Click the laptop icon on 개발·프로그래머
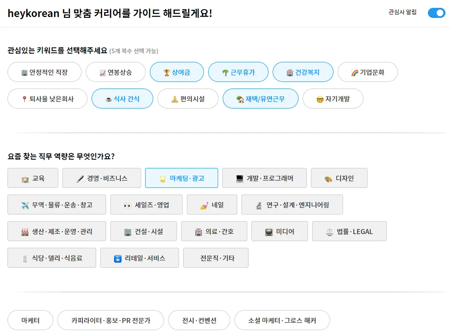 coord(239,179)
